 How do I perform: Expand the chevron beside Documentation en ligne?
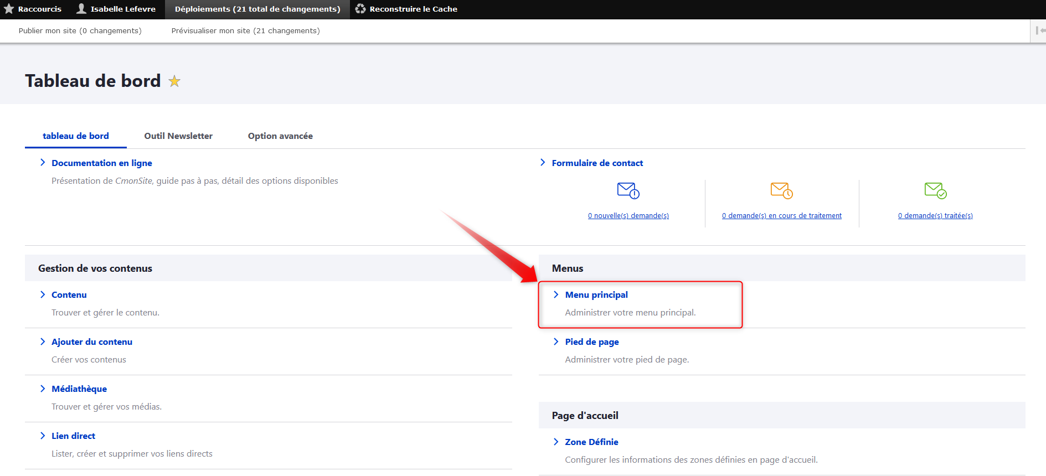(x=43, y=163)
